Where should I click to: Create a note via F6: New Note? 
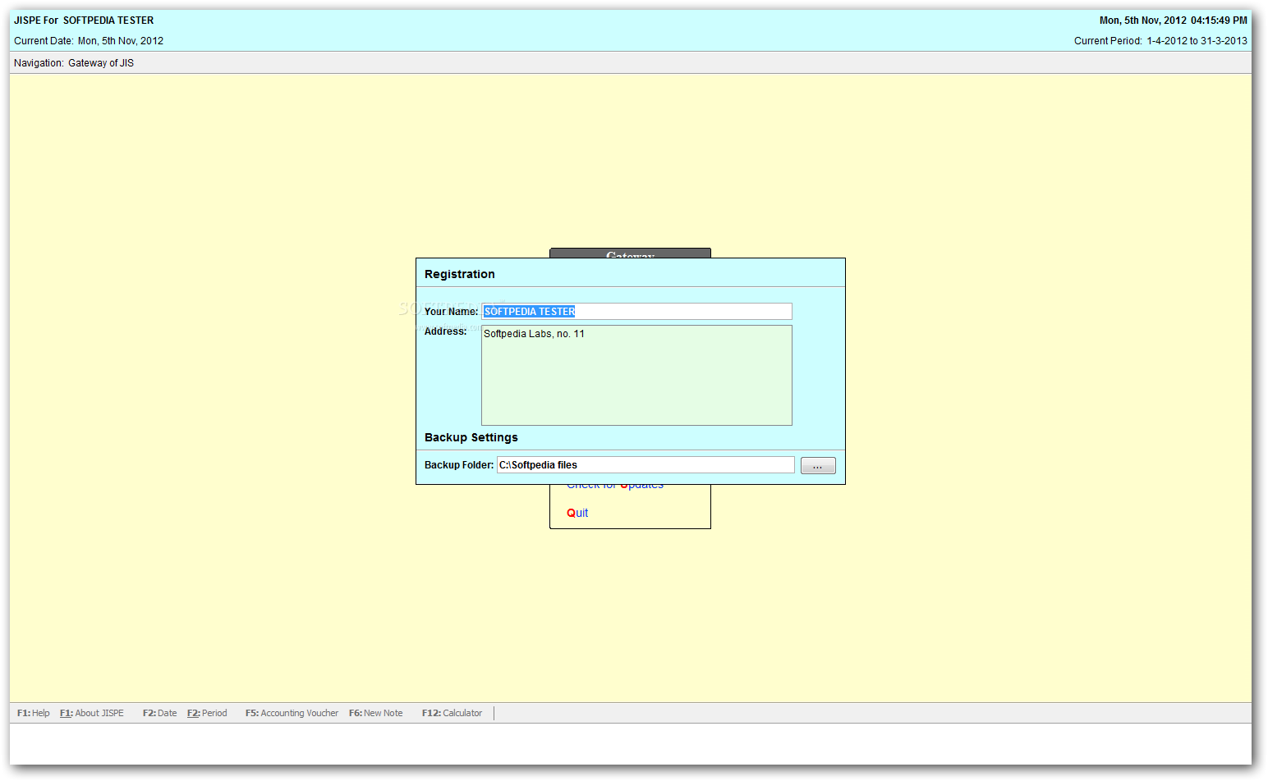[x=376, y=713]
